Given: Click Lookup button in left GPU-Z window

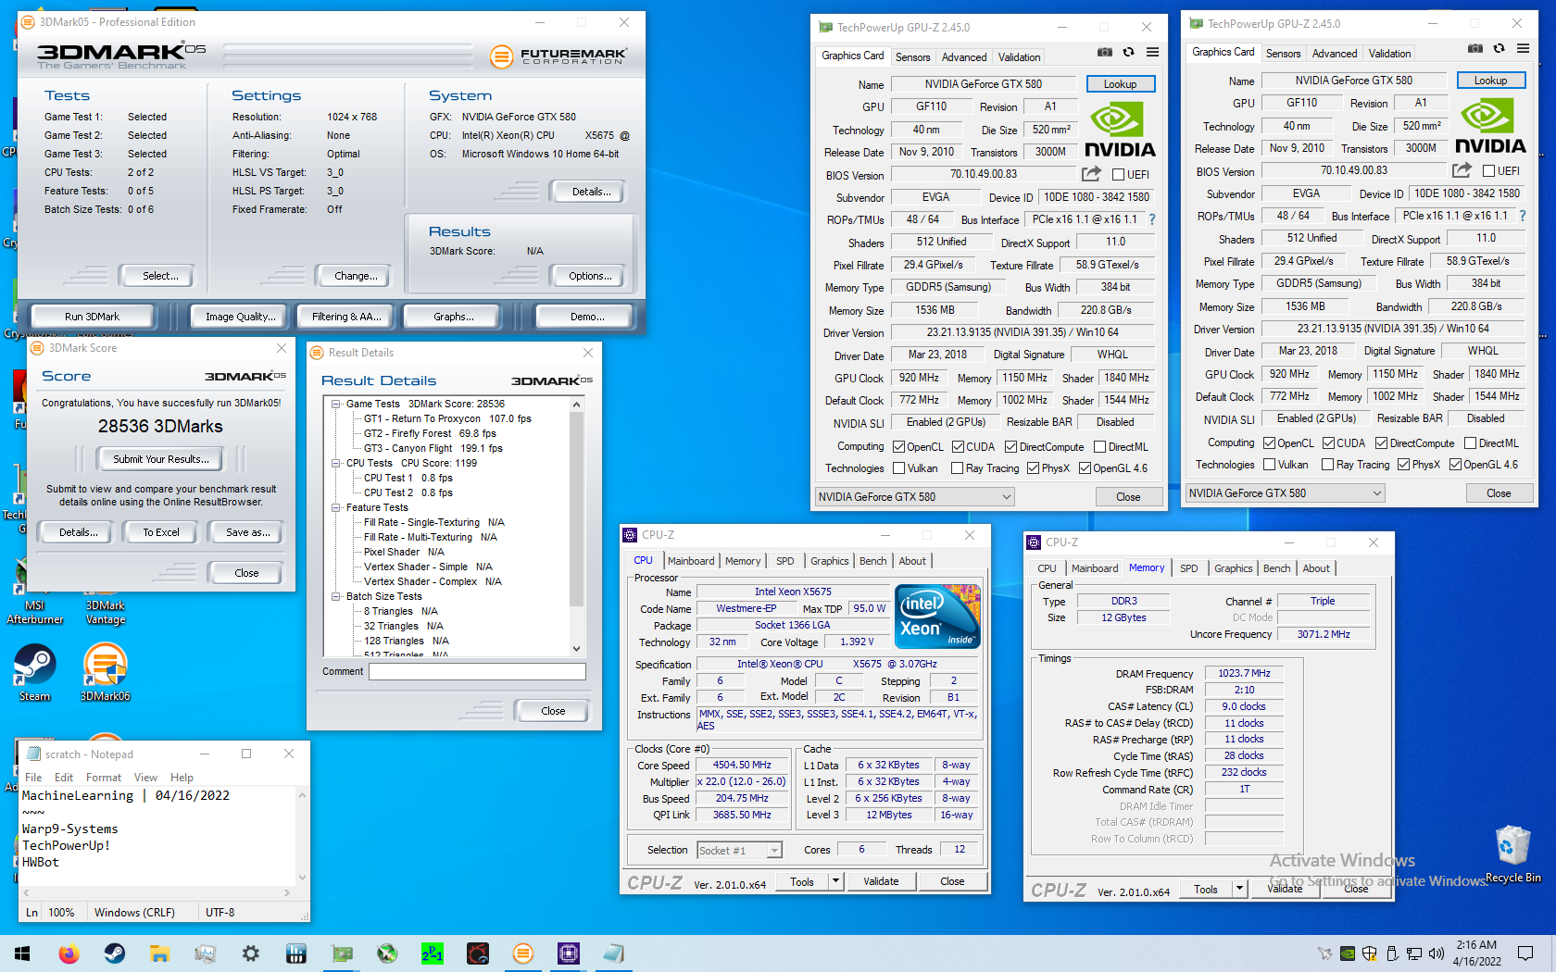Looking at the screenshot, I should tap(1120, 84).
